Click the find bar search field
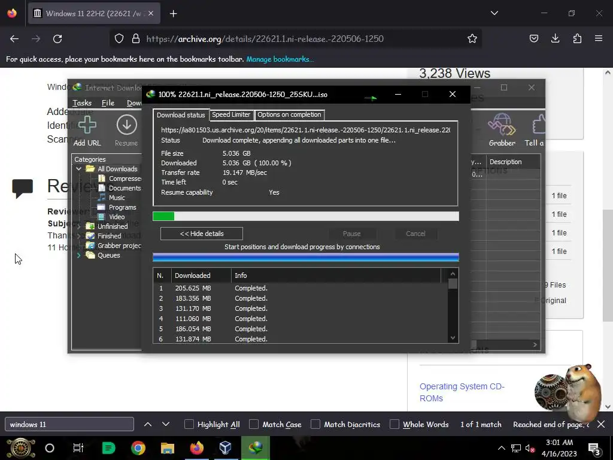Viewport: 613px width, 460px height. [x=69, y=425]
